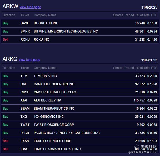
Task: Click the Buy label in BMNR row
Action: tap(6, 31)
